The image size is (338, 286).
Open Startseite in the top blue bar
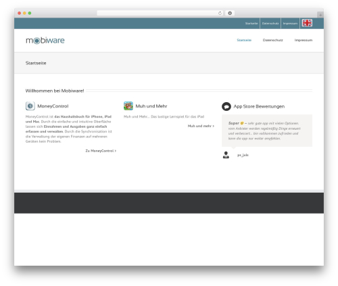click(251, 24)
